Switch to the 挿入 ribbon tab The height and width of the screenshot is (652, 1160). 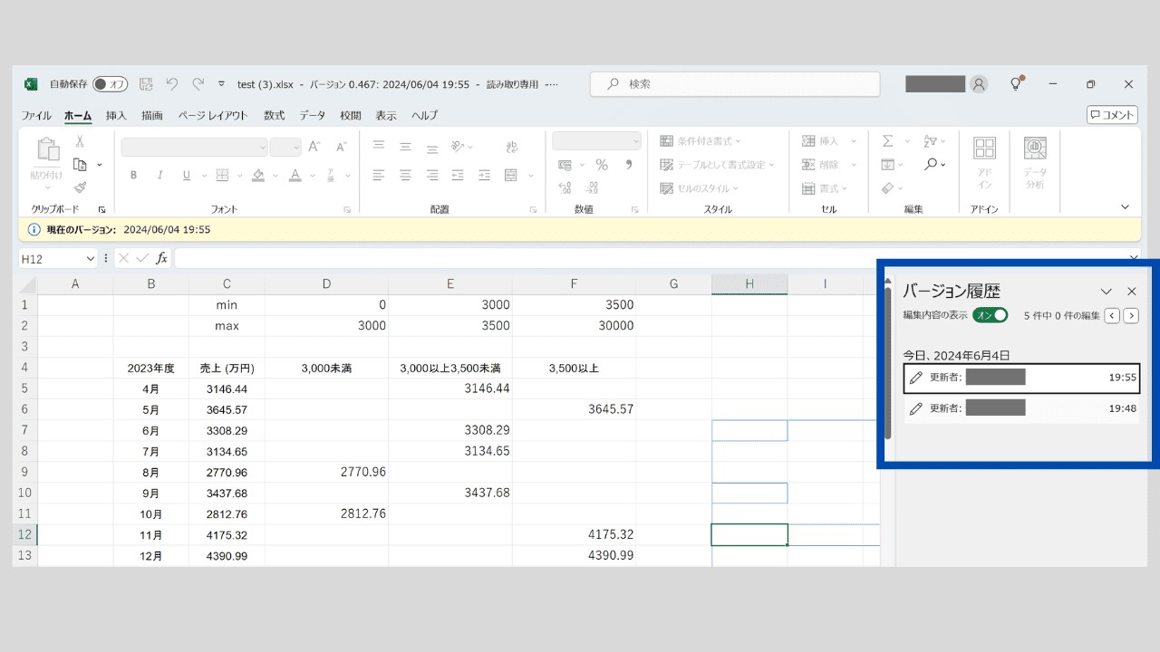pos(116,116)
